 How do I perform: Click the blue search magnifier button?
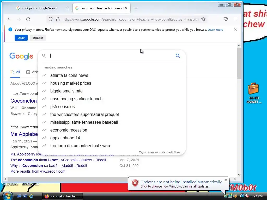(178, 56)
